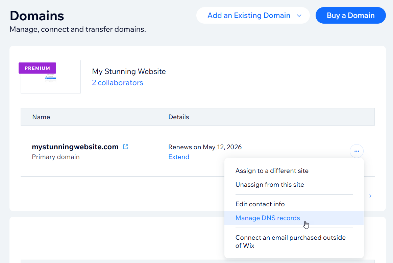Click the Details column header

click(179, 117)
